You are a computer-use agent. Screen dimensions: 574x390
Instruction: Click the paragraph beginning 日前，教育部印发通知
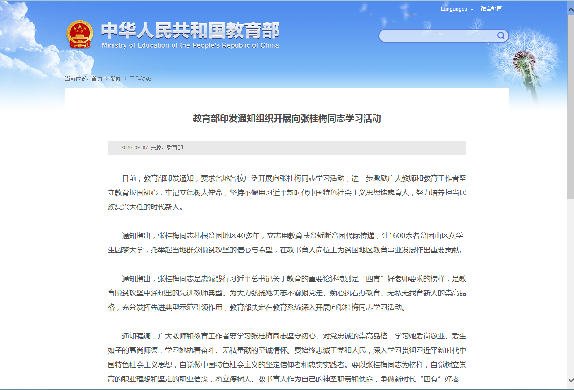[x=287, y=192]
